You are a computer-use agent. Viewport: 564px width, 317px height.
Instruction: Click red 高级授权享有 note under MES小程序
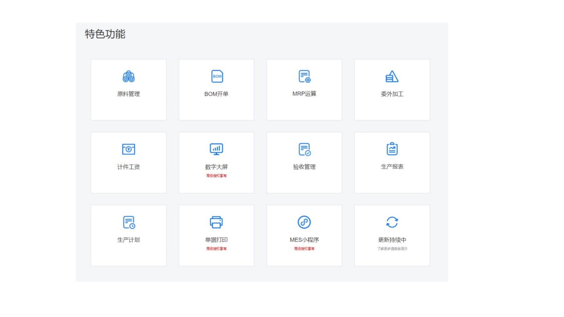point(304,249)
